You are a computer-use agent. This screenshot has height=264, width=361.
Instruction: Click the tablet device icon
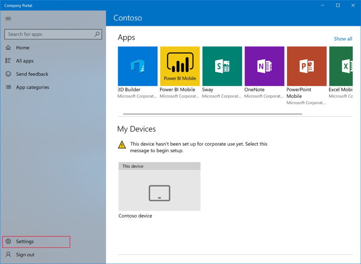[x=159, y=193]
